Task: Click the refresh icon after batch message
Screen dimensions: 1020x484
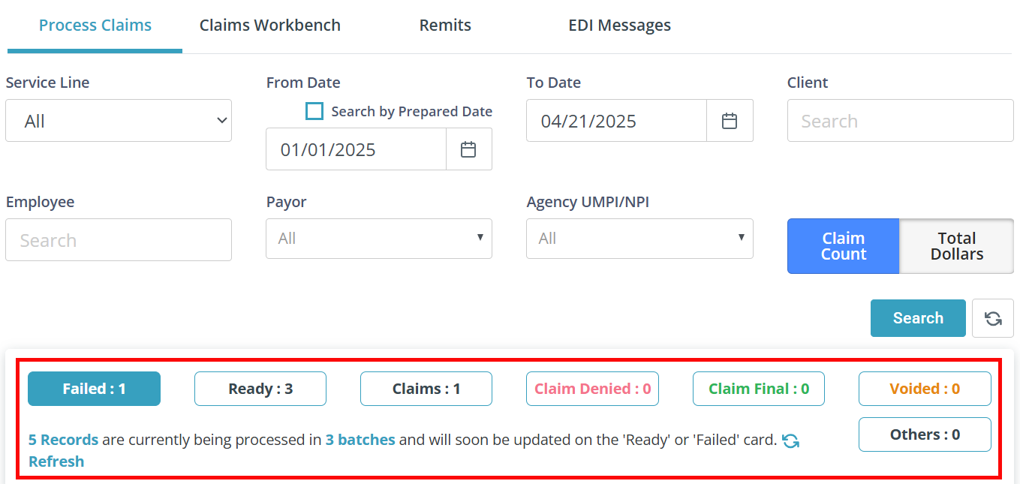Action: [790, 440]
